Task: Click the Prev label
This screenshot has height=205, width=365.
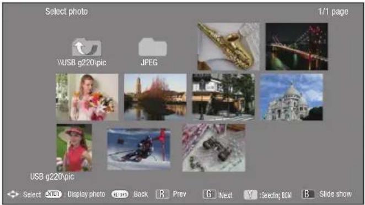Action: click(x=180, y=194)
